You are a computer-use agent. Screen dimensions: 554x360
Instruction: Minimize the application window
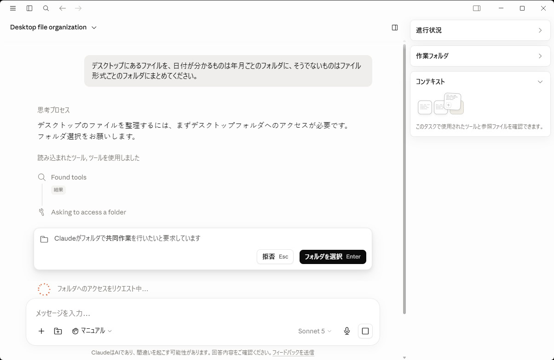[x=501, y=8]
